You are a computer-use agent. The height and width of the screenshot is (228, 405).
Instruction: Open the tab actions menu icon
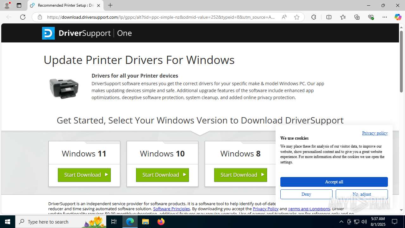coord(19,5)
